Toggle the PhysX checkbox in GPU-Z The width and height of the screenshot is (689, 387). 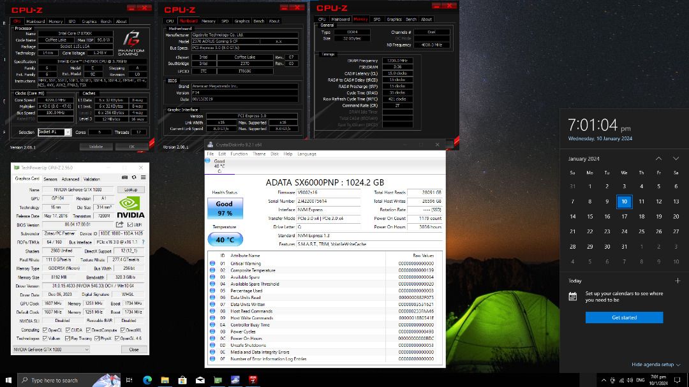click(97, 339)
